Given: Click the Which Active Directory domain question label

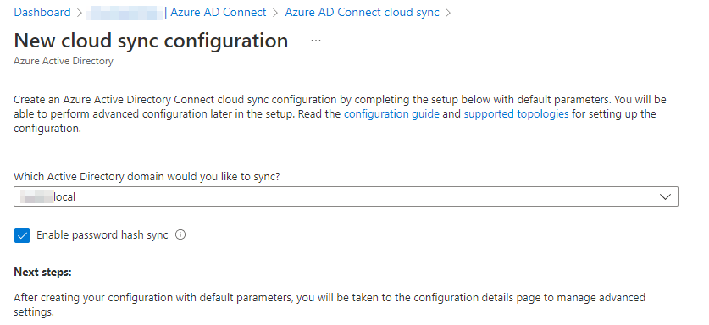Looking at the screenshot, I should [x=147, y=176].
